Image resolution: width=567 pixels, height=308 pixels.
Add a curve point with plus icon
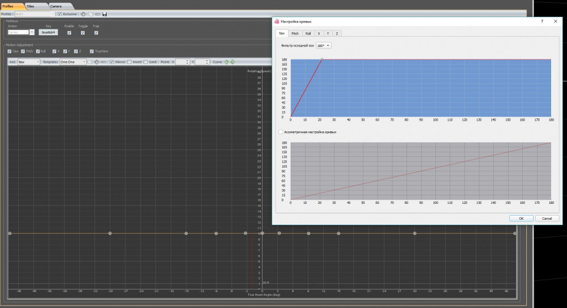point(96,62)
